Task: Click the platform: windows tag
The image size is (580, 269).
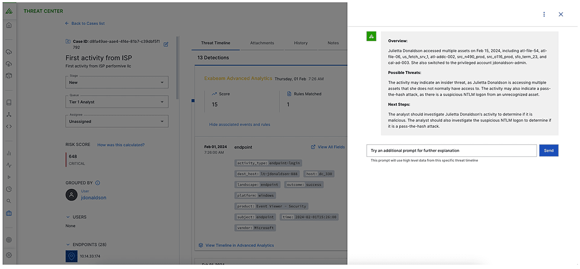Action: tap(255, 195)
